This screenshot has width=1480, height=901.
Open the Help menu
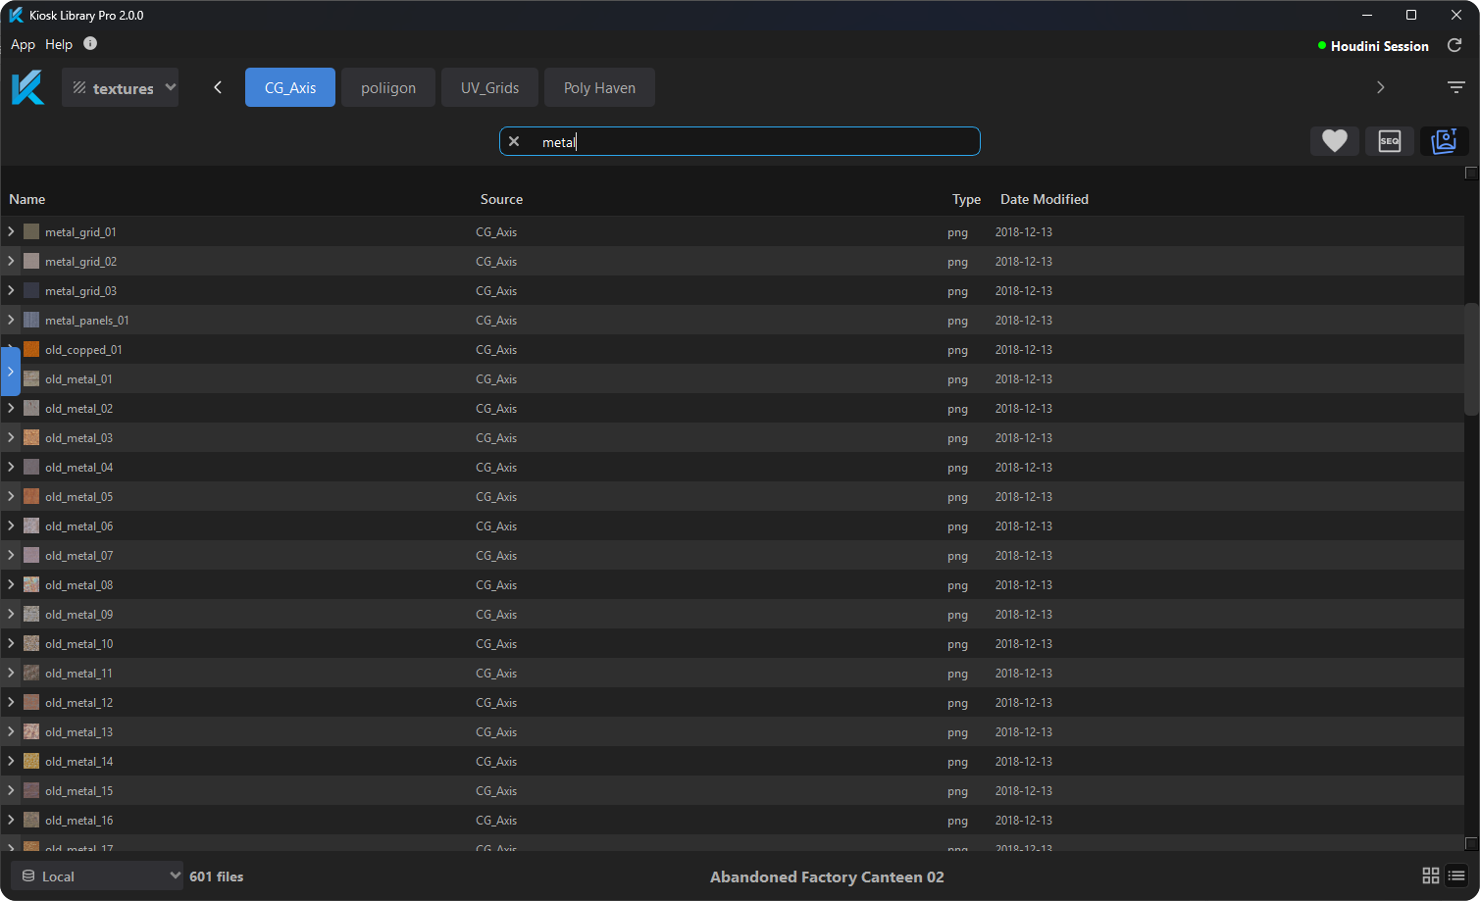(58, 43)
